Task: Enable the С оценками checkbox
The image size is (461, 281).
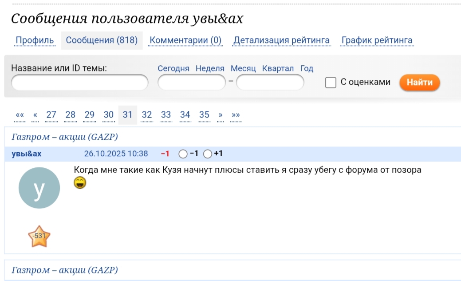Action: [331, 83]
